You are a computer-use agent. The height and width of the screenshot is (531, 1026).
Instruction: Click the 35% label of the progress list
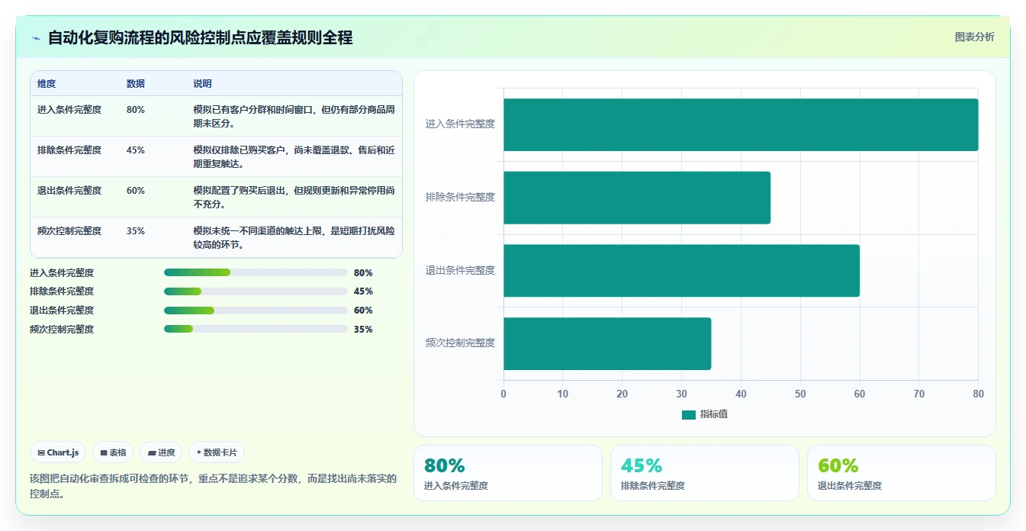point(363,330)
